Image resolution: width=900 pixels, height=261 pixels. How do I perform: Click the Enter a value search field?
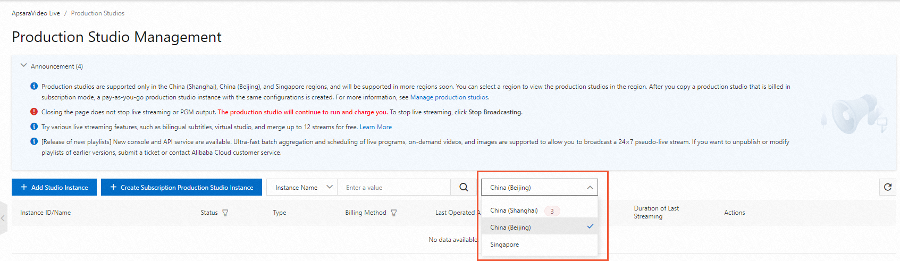(393, 187)
